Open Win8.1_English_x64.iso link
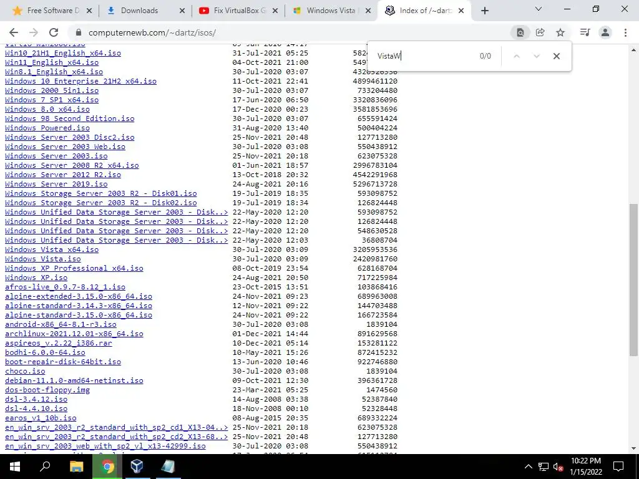 point(54,72)
